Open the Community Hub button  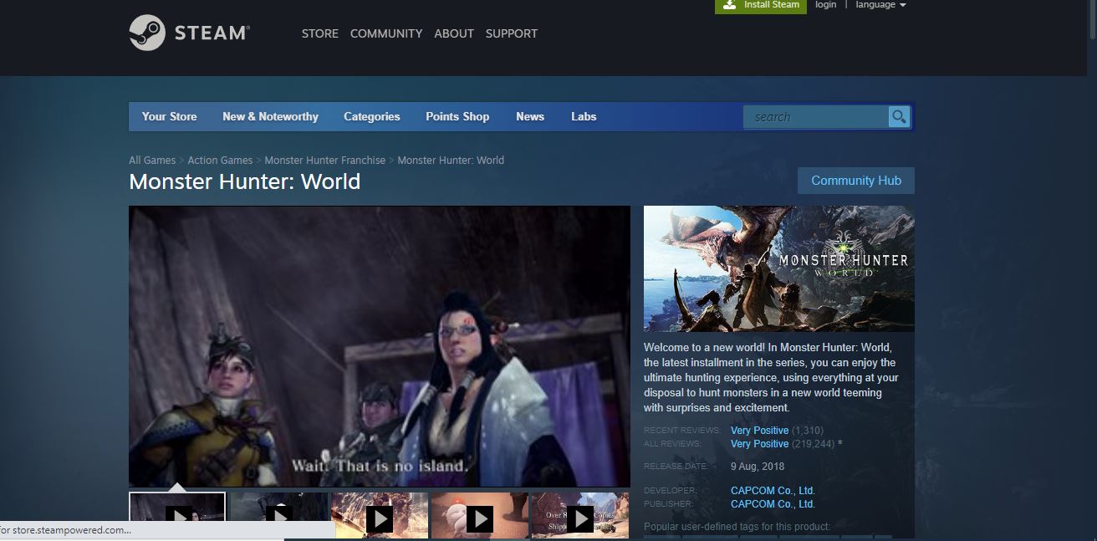[x=856, y=181]
